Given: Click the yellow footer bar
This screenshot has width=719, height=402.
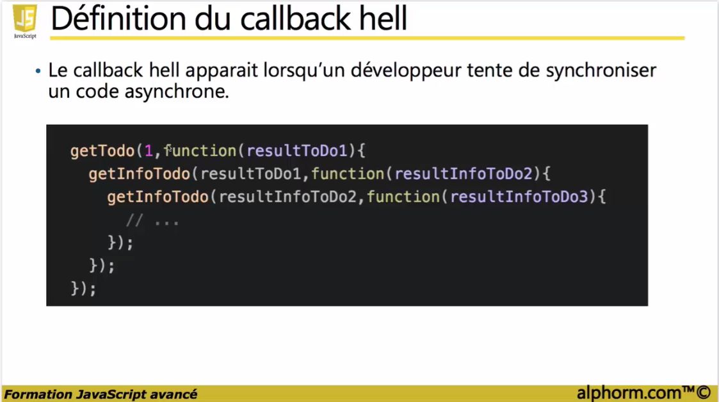Looking at the screenshot, I should [x=384, y=392].
